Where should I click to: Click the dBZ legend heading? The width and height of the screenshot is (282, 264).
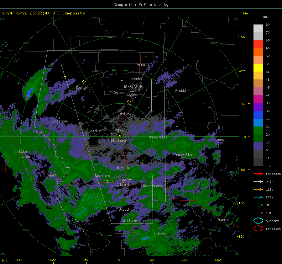[x=266, y=17]
